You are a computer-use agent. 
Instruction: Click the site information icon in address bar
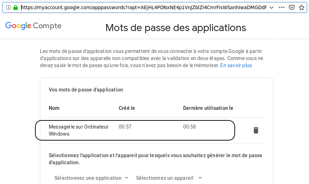click(x=8, y=7)
